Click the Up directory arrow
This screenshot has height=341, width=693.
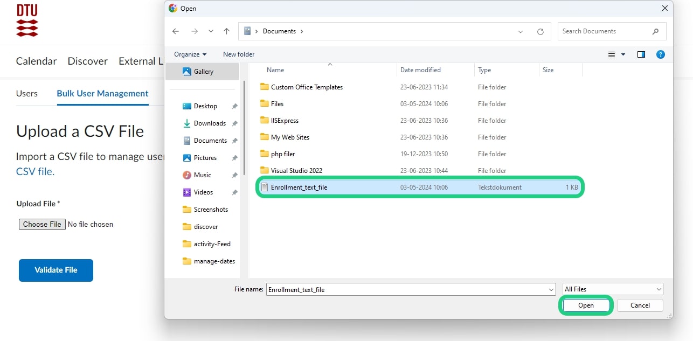(x=226, y=31)
